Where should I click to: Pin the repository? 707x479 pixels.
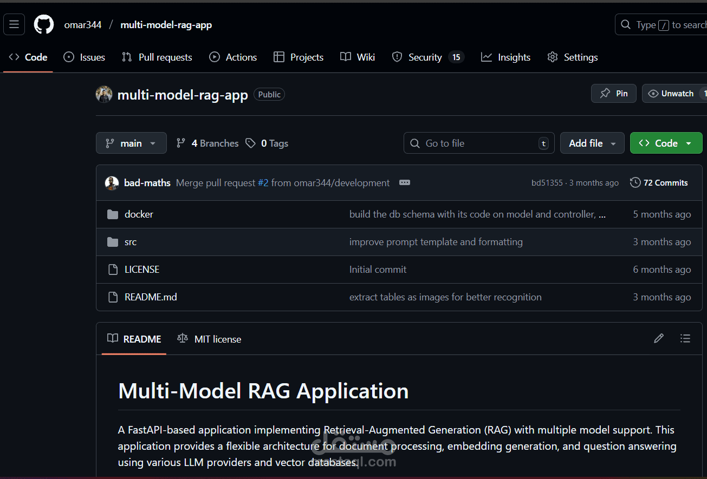coord(613,94)
